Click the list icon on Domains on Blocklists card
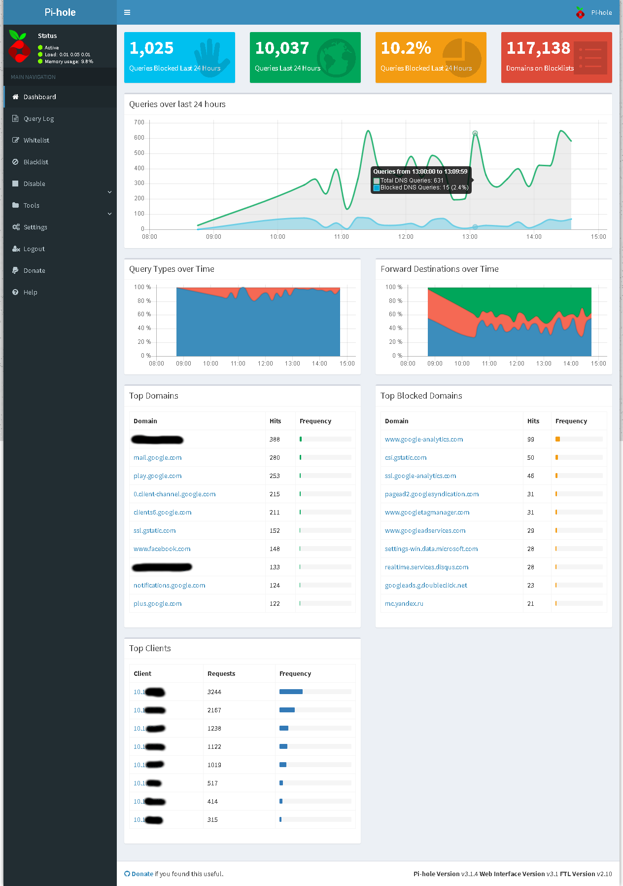The height and width of the screenshot is (886, 623). coord(590,58)
